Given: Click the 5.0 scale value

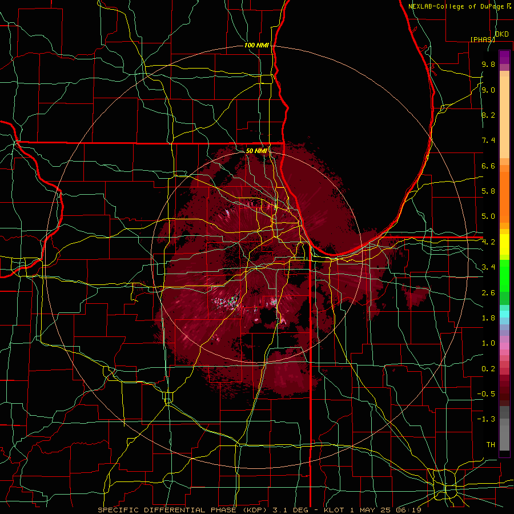Looking at the screenshot, I should pyautogui.click(x=488, y=216).
